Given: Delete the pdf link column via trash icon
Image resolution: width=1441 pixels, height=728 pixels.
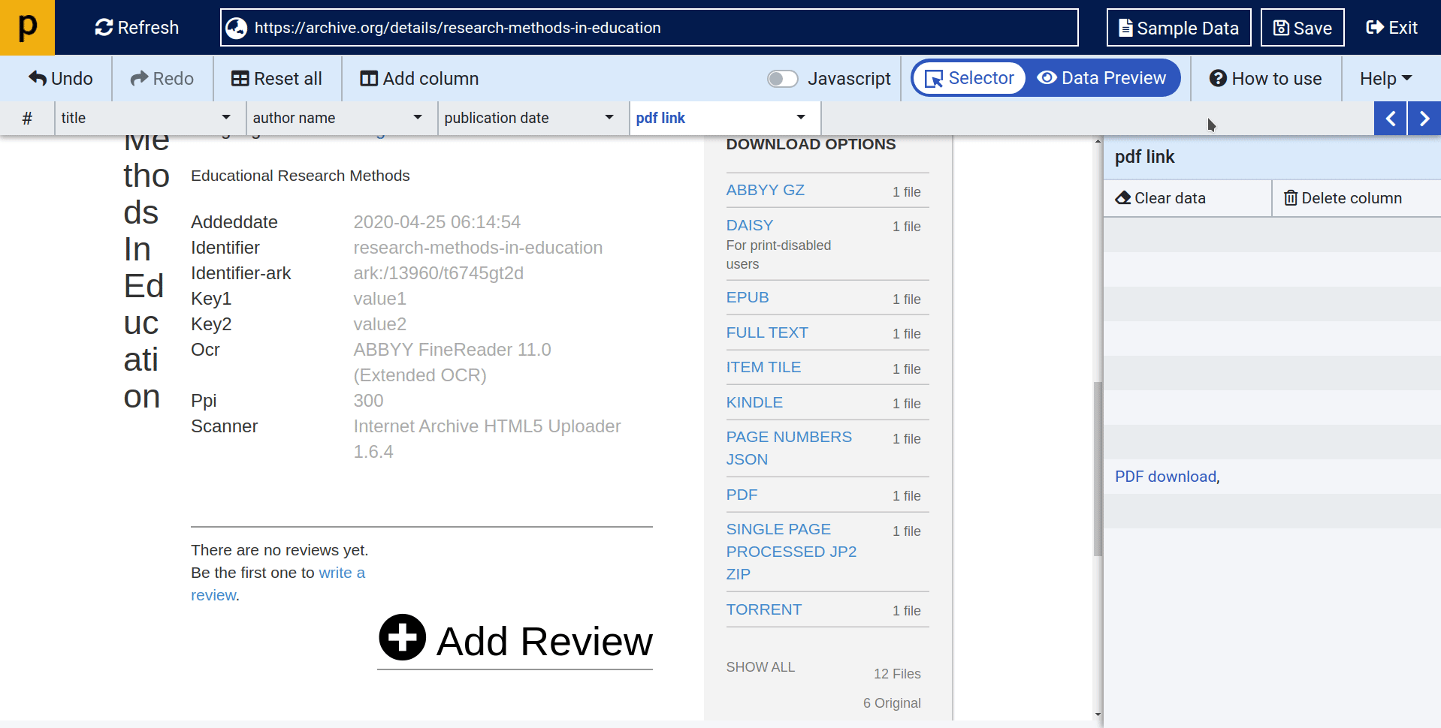Looking at the screenshot, I should [1291, 197].
